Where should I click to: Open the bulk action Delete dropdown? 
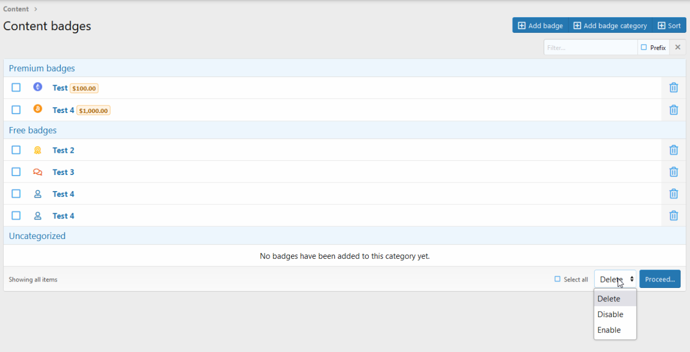[x=615, y=279]
